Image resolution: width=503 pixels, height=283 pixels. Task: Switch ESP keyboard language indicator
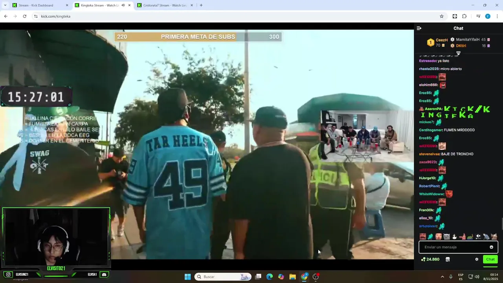[x=461, y=277]
